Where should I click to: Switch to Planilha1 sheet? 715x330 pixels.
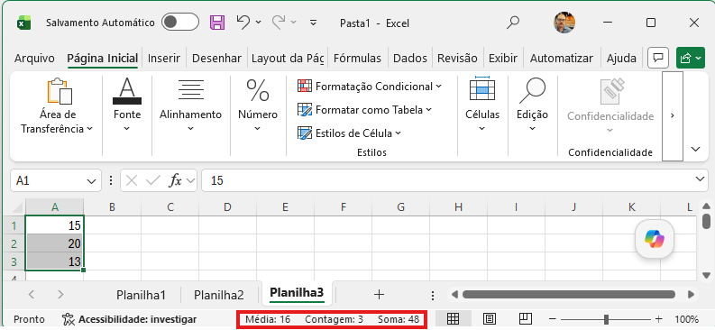(x=141, y=295)
